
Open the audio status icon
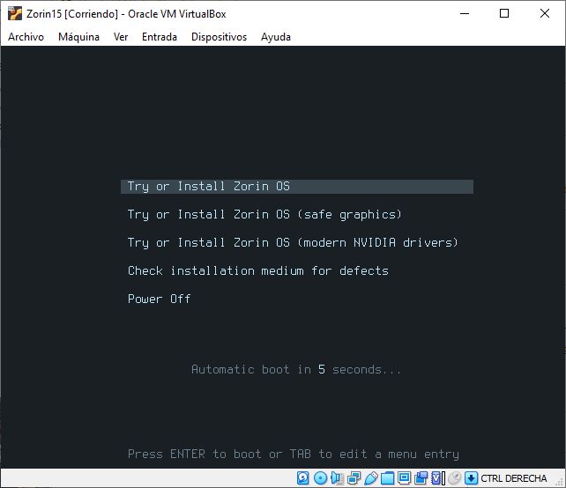pyautogui.click(x=337, y=478)
